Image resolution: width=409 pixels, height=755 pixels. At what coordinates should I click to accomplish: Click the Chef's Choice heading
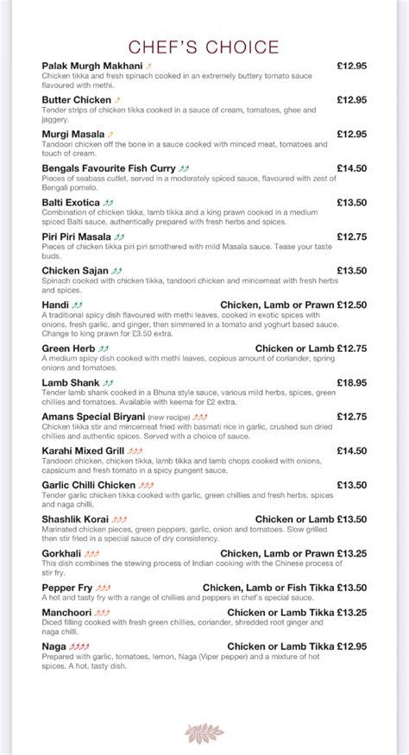(204, 47)
